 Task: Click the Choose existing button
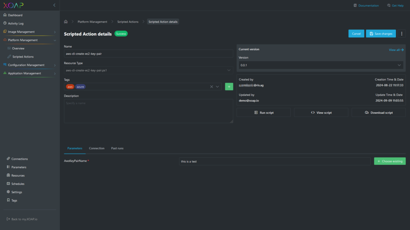pos(390,161)
